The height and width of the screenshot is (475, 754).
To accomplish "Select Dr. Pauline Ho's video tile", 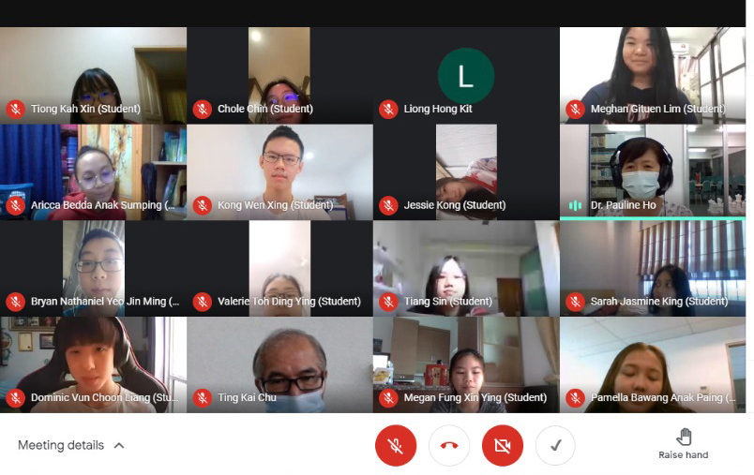I will (x=653, y=172).
